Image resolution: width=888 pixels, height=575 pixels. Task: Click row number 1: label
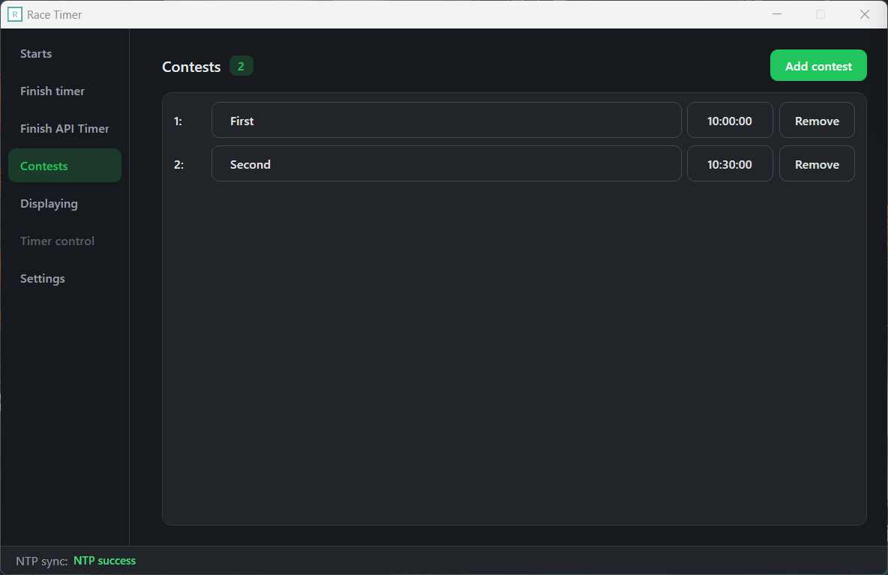178,121
